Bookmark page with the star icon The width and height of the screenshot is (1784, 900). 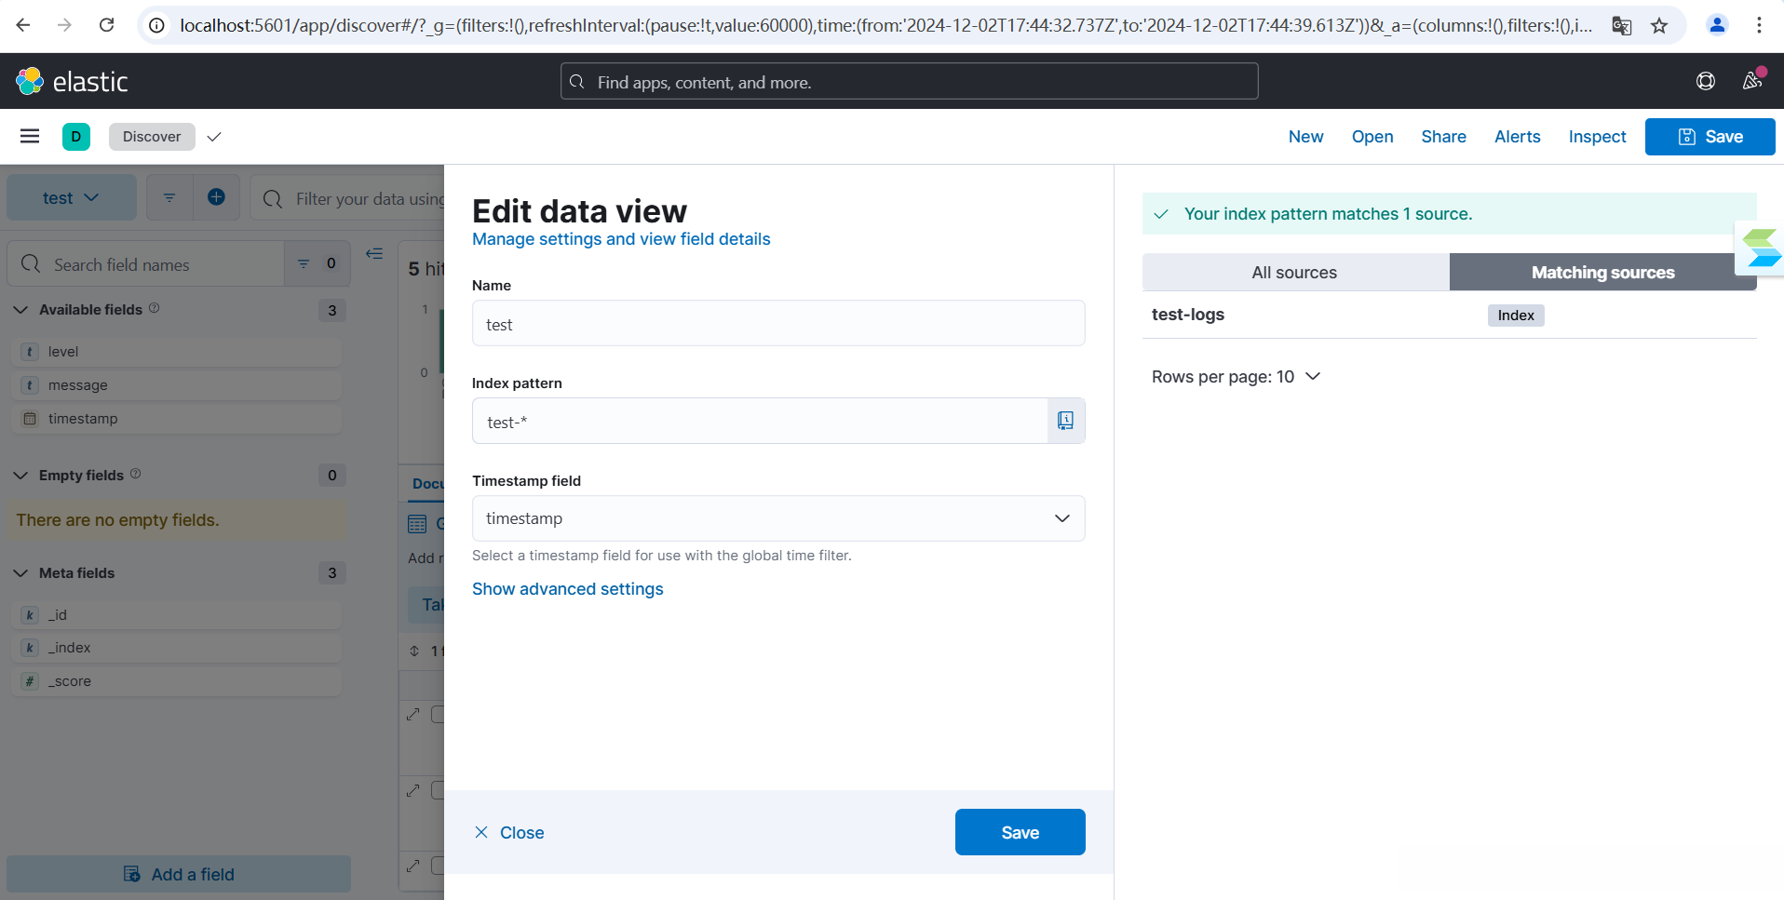tap(1659, 26)
